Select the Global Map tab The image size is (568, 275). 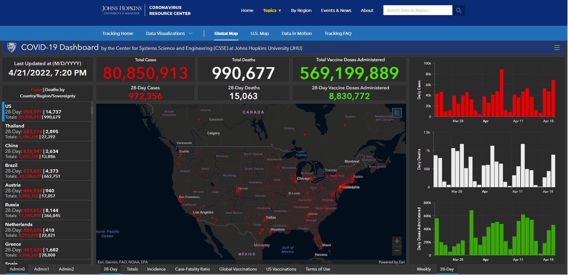coord(226,33)
